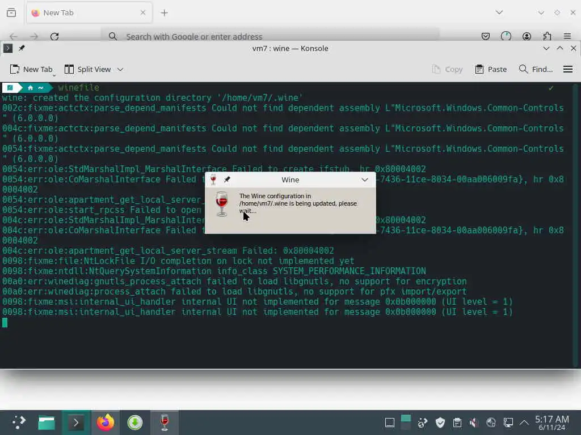Click Firefox back arrow button
Image resolution: width=581 pixels, height=435 pixels.
pyautogui.click(x=14, y=36)
